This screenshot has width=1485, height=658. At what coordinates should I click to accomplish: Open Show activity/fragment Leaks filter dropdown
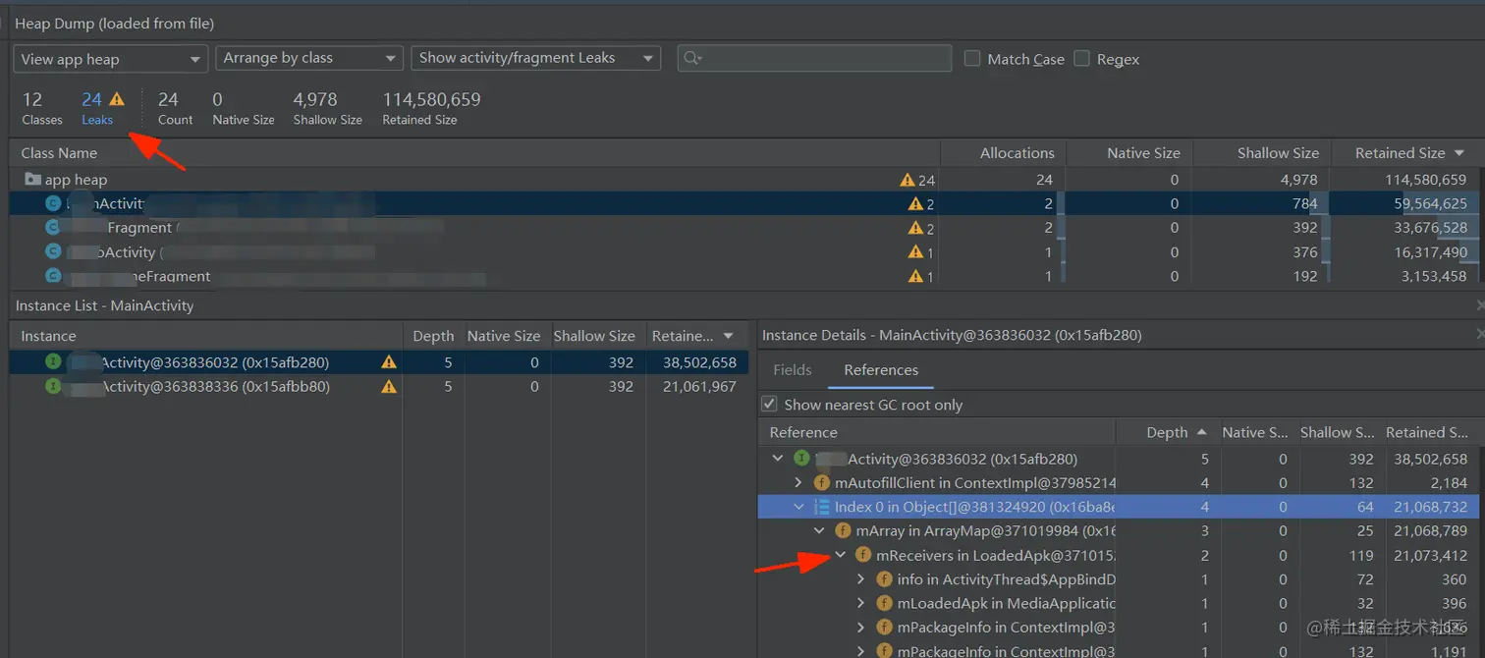(x=535, y=59)
